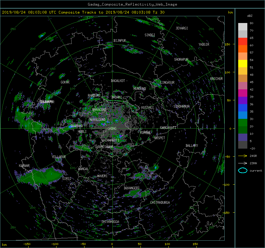The image size is (265, 248).
Task: Click the LAXMESHWAR city label
Action: [x=104, y=147]
